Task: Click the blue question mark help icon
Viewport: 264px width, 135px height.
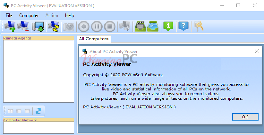Action: pyautogui.click(x=183, y=27)
